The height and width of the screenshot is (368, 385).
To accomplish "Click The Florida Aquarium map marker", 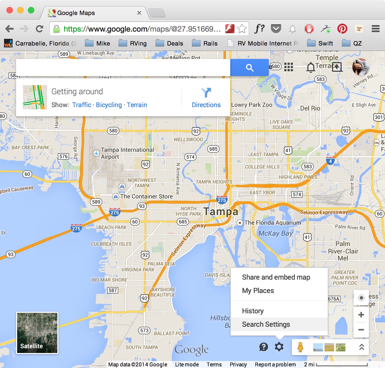I will pyautogui.click(x=240, y=223).
